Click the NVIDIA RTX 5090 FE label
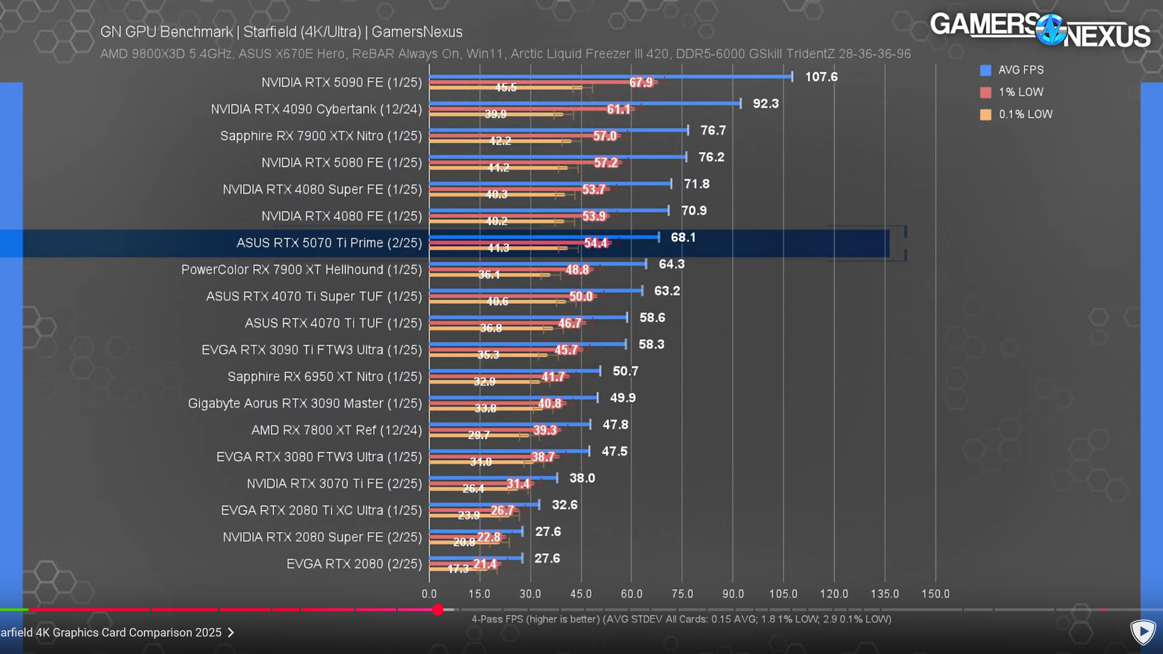1163x654 pixels. click(341, 82)
